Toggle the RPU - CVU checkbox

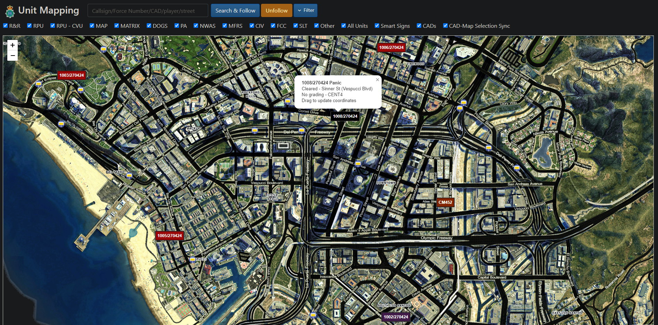(53, 26)
